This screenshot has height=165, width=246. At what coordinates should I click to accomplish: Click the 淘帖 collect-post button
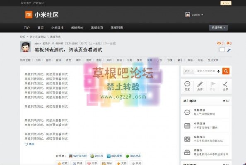click(x=107, y=163)
